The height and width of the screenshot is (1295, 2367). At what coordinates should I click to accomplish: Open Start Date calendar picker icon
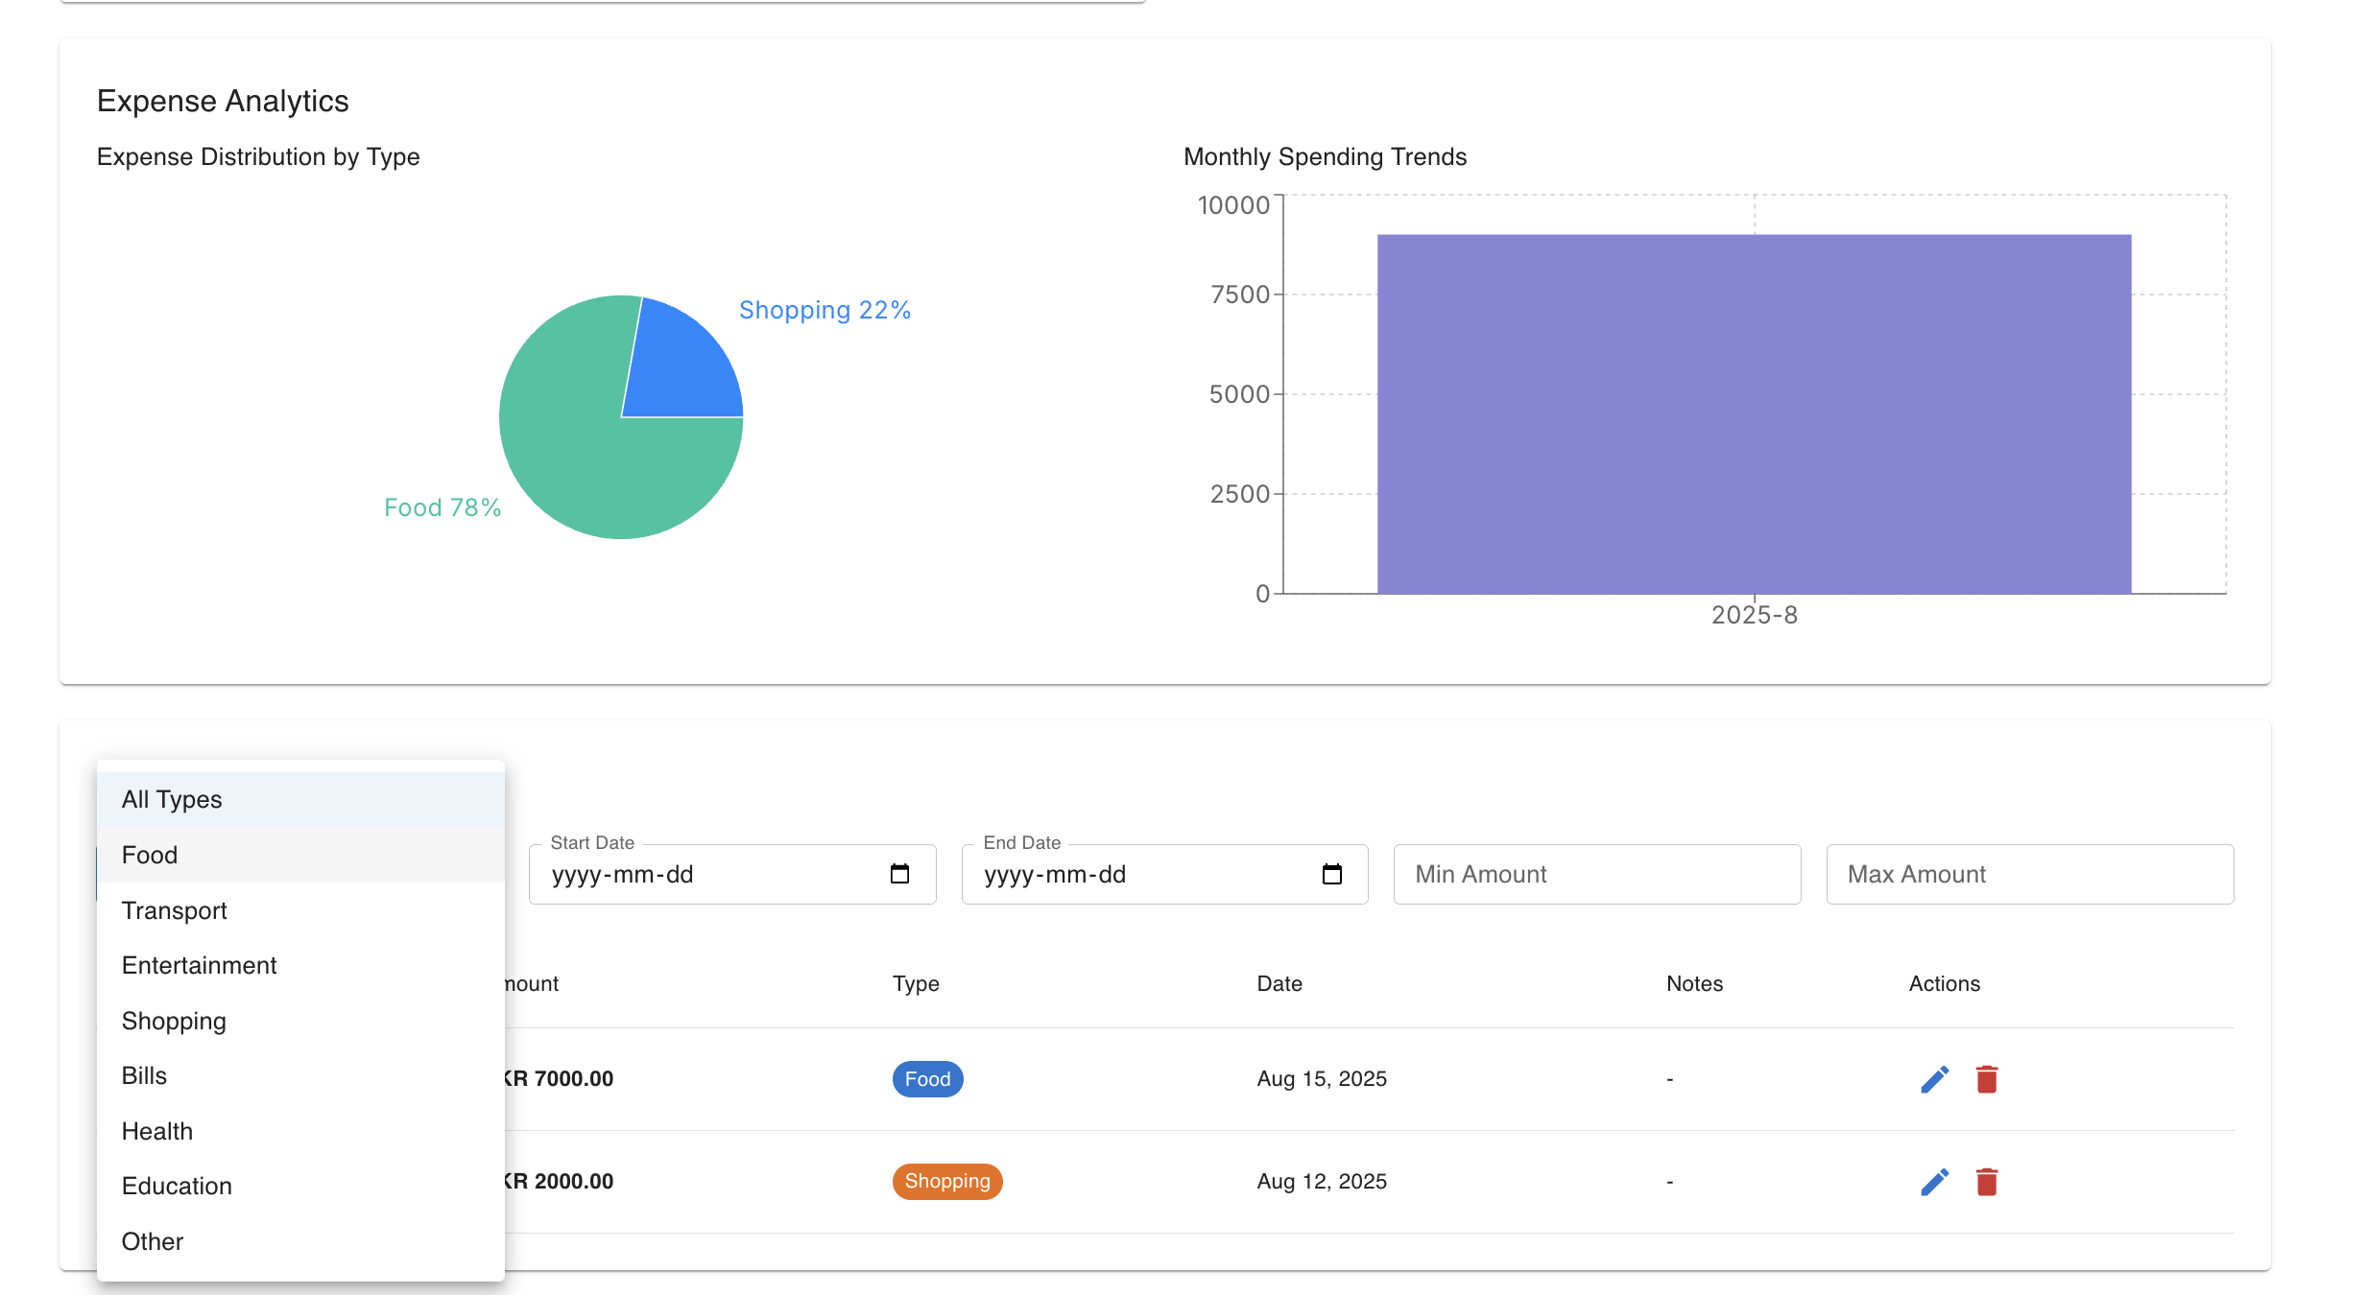pos(899,874)
